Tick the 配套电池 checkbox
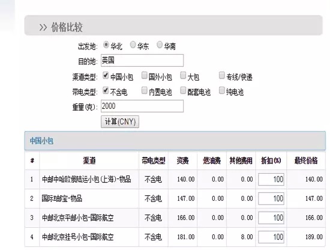 pos(183,91)
